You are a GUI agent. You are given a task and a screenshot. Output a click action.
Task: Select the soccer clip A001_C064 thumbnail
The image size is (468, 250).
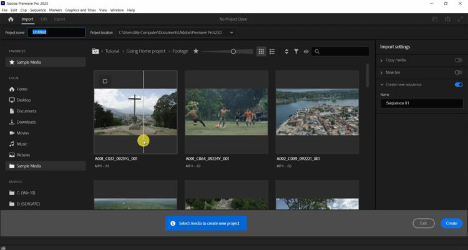227,112
